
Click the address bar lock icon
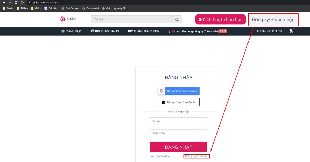point(30,2)
